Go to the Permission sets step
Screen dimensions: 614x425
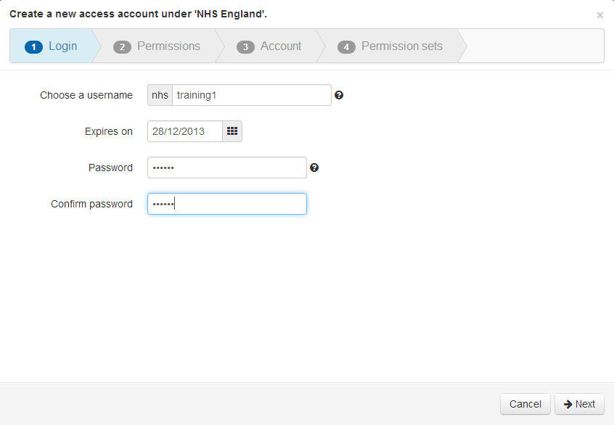pyautogui.click(x=401, y=46)
